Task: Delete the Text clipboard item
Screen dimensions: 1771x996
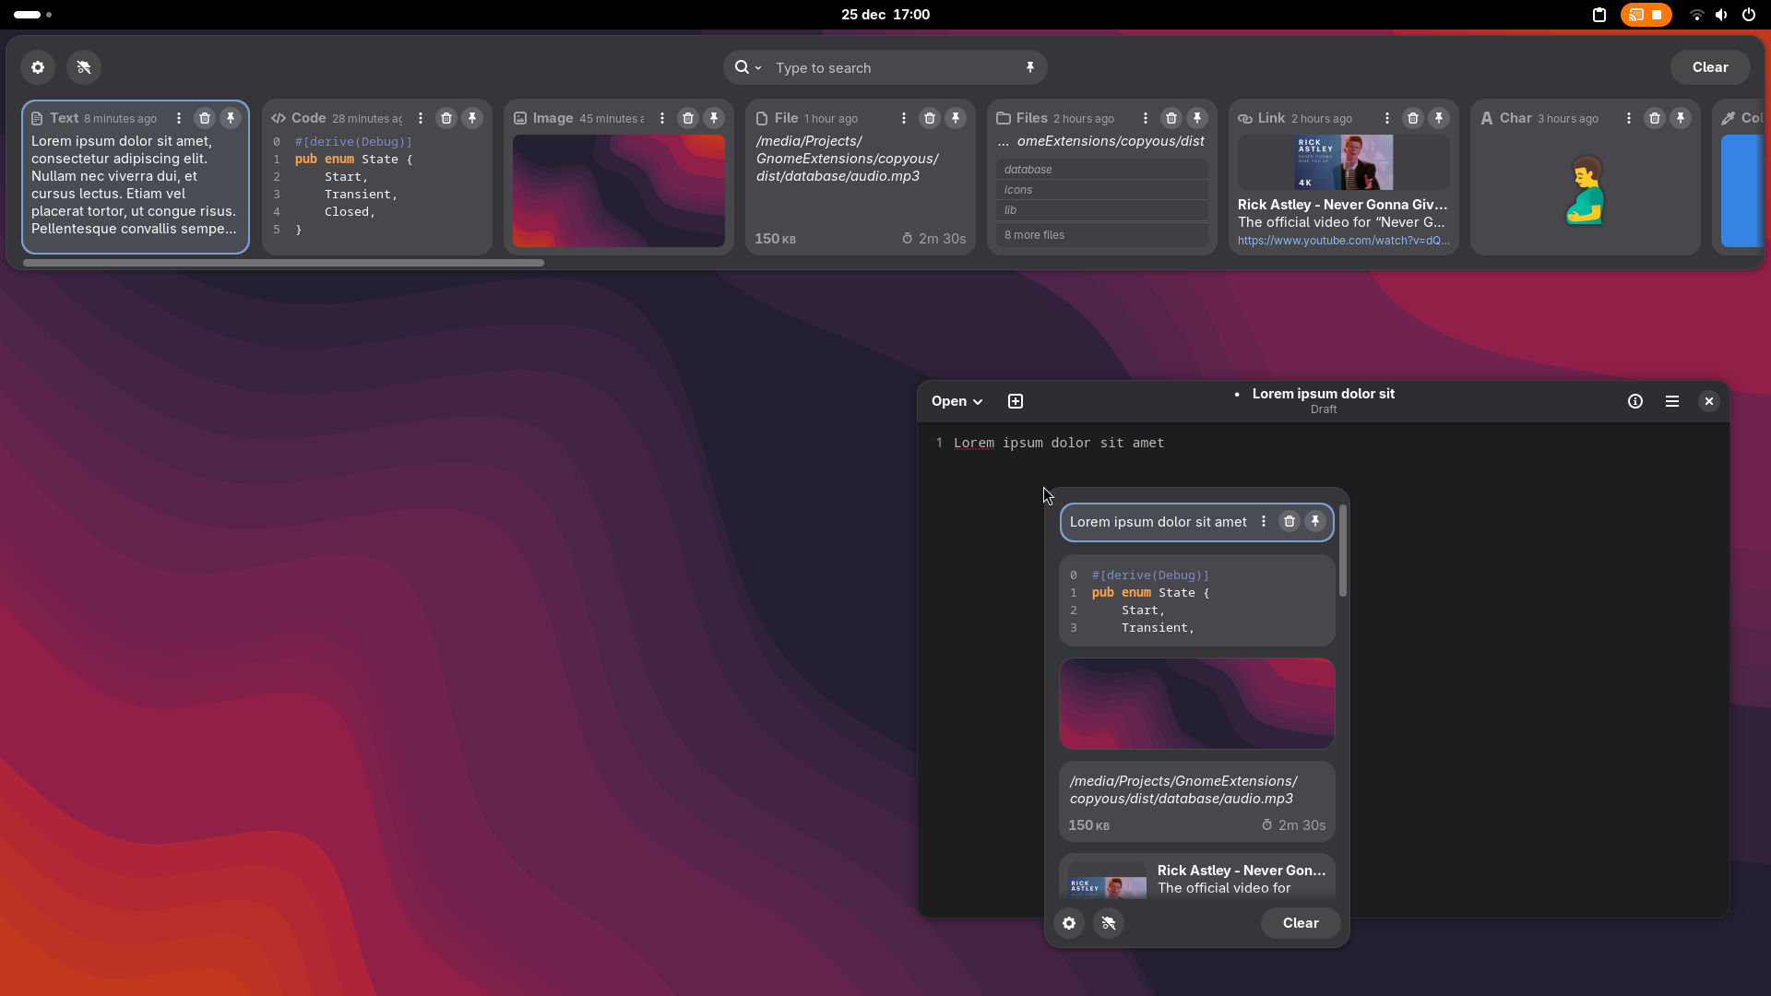Action: (x=205, y=118)
